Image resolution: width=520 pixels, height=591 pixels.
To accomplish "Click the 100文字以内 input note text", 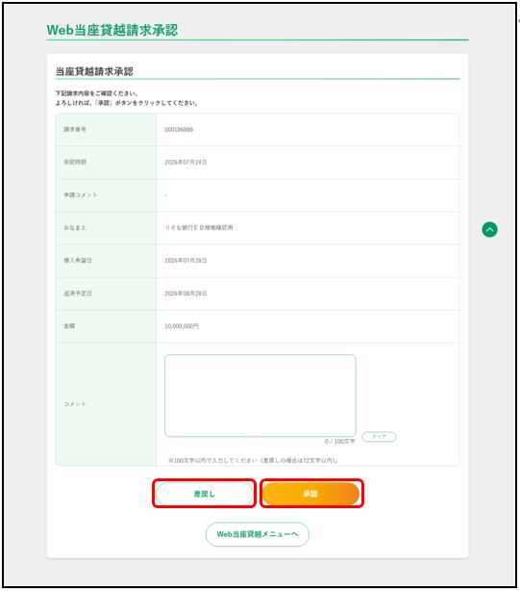I will pos(253,461).
